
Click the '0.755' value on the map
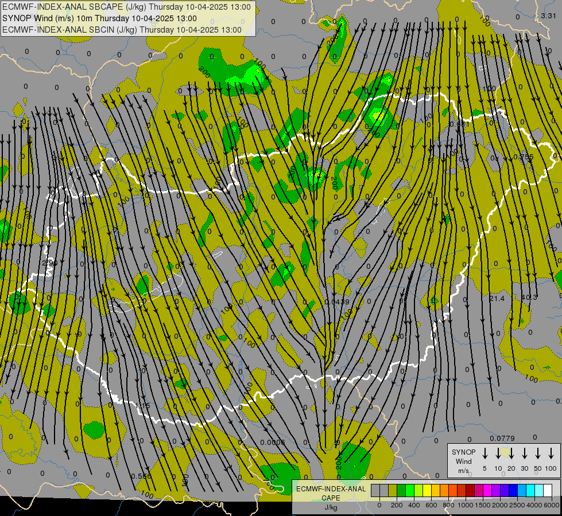[x=524, y=157]
